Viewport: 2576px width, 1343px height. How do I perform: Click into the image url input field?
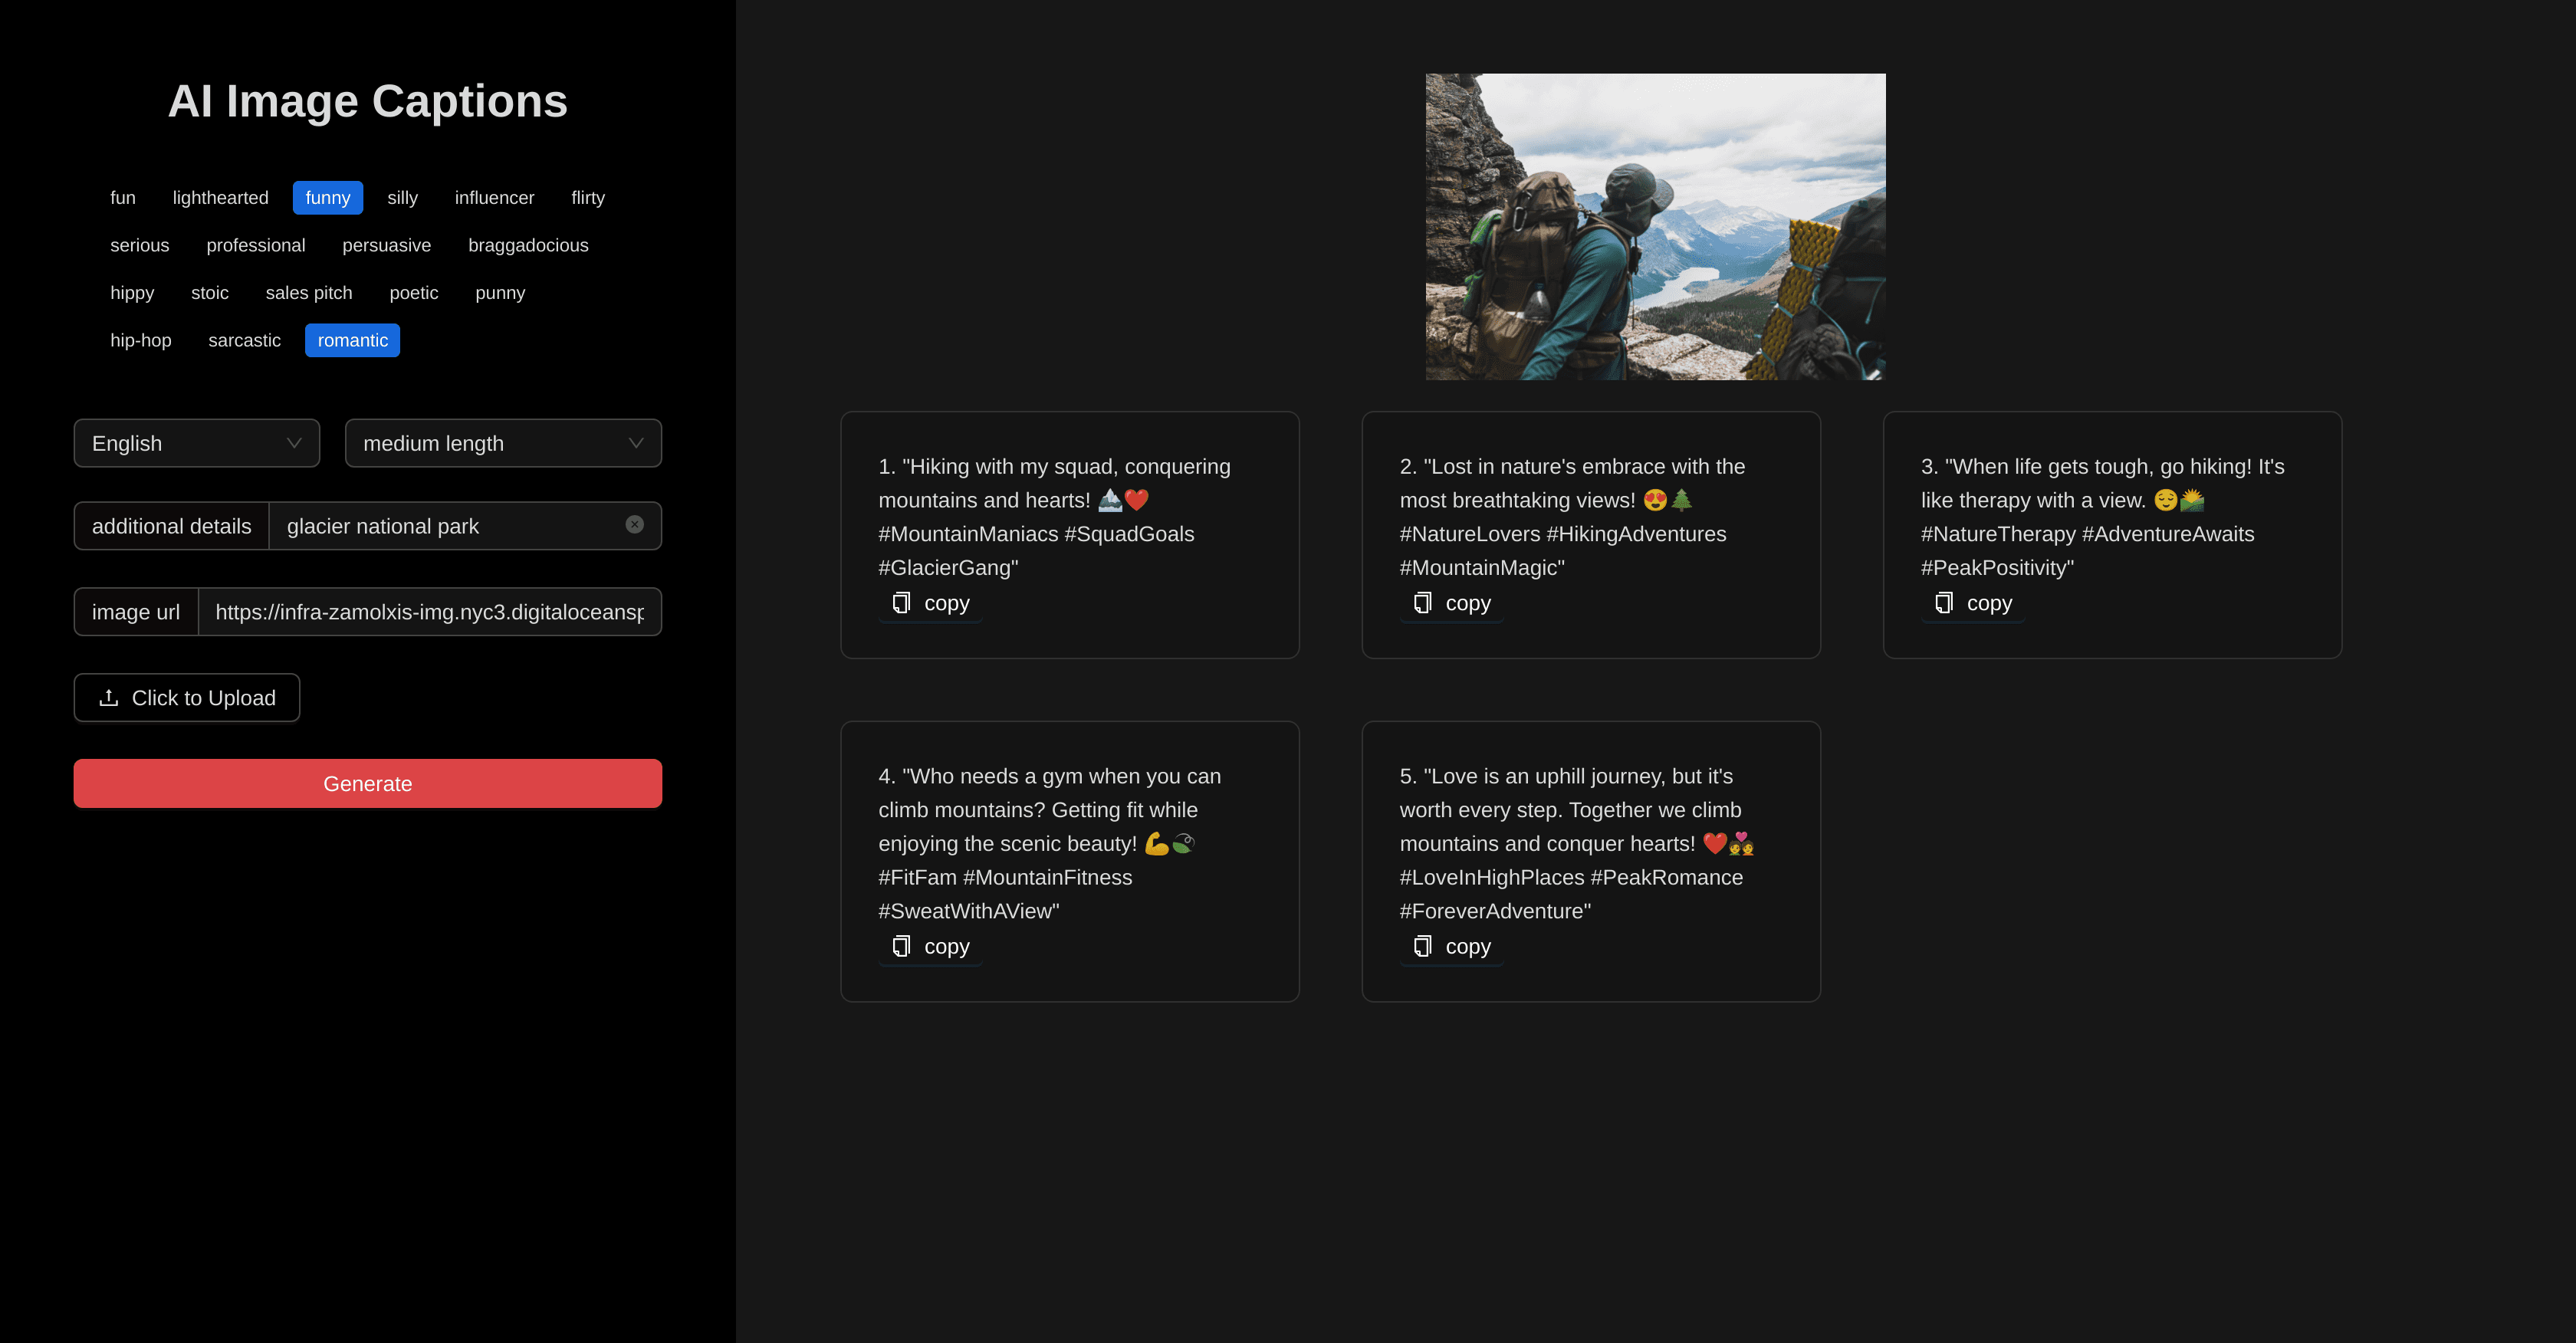pyautogui.click(x=429, y=612)
